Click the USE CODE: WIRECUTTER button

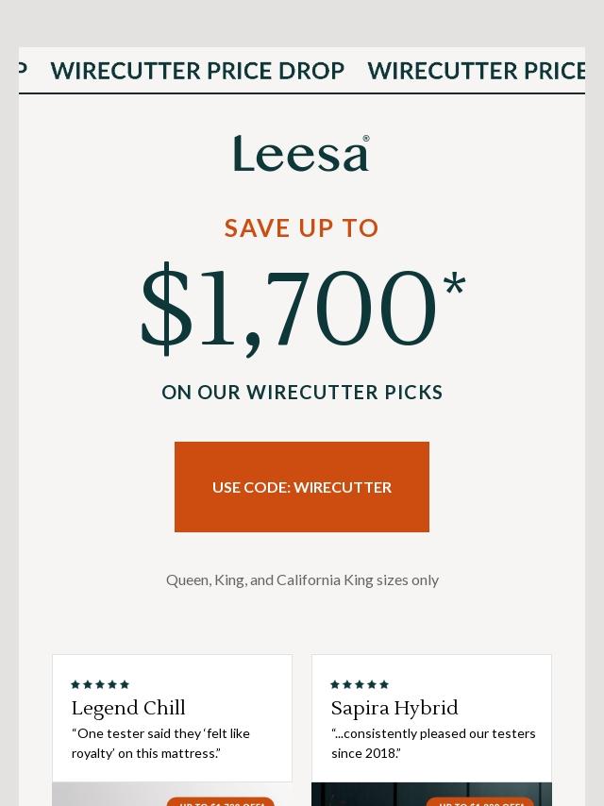(x=302, y=487)
